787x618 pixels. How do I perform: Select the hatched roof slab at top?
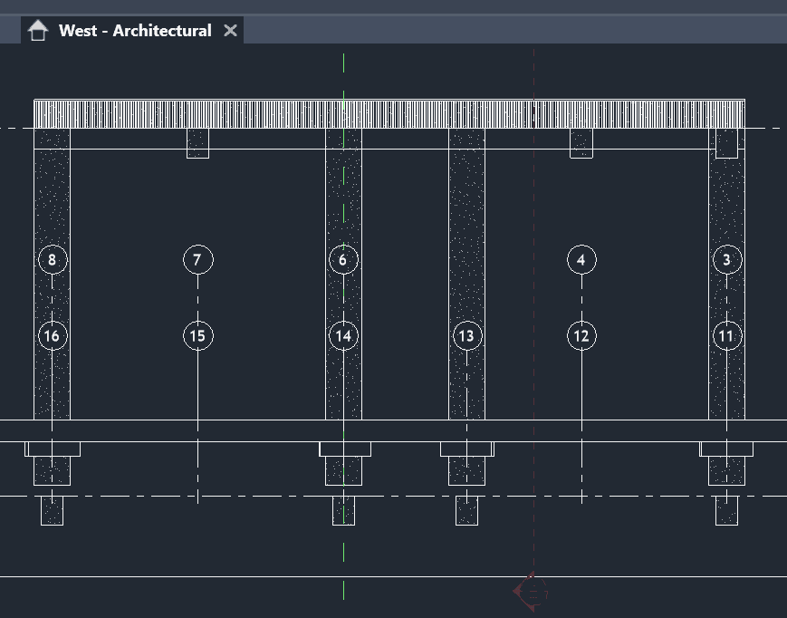(x=389, y=114)
